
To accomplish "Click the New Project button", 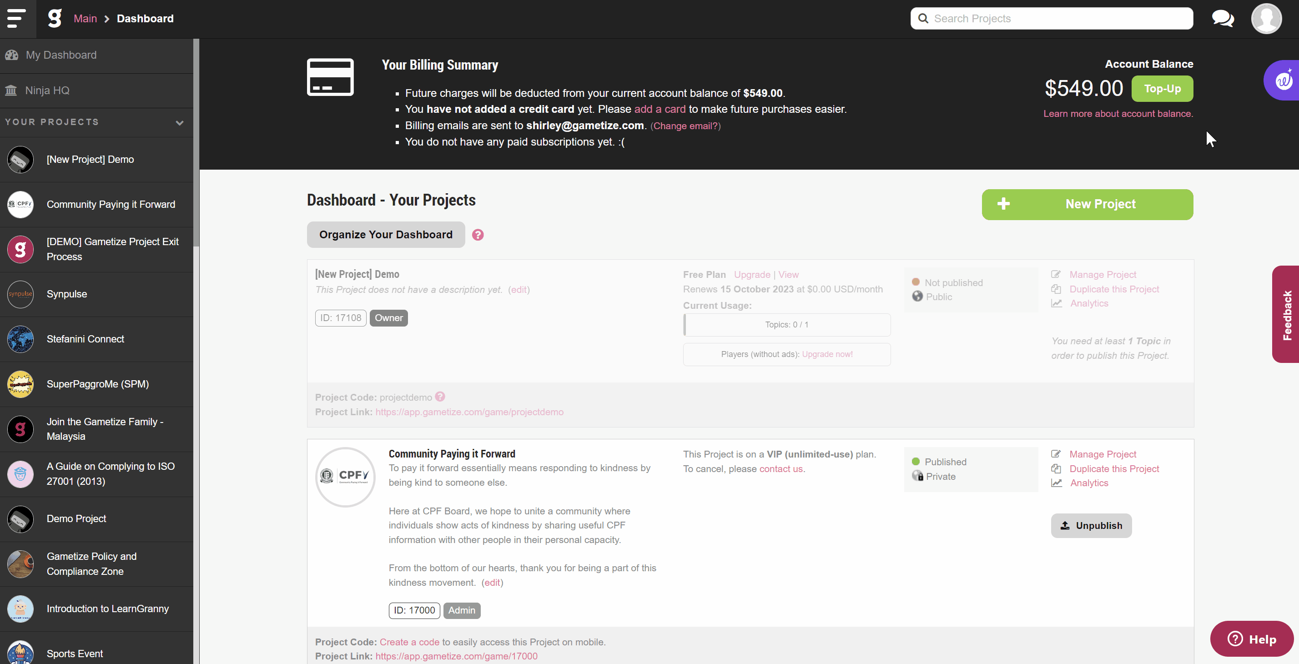I will point(1087,205).
